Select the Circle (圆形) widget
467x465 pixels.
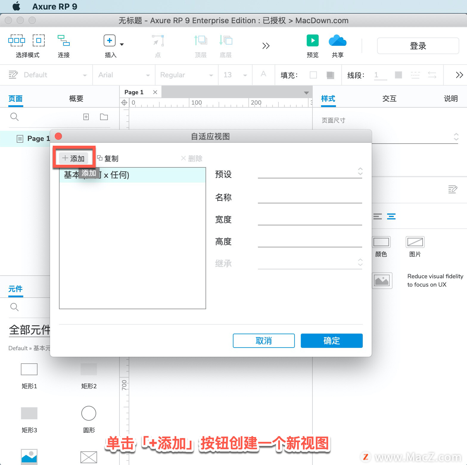coord(89,413)
